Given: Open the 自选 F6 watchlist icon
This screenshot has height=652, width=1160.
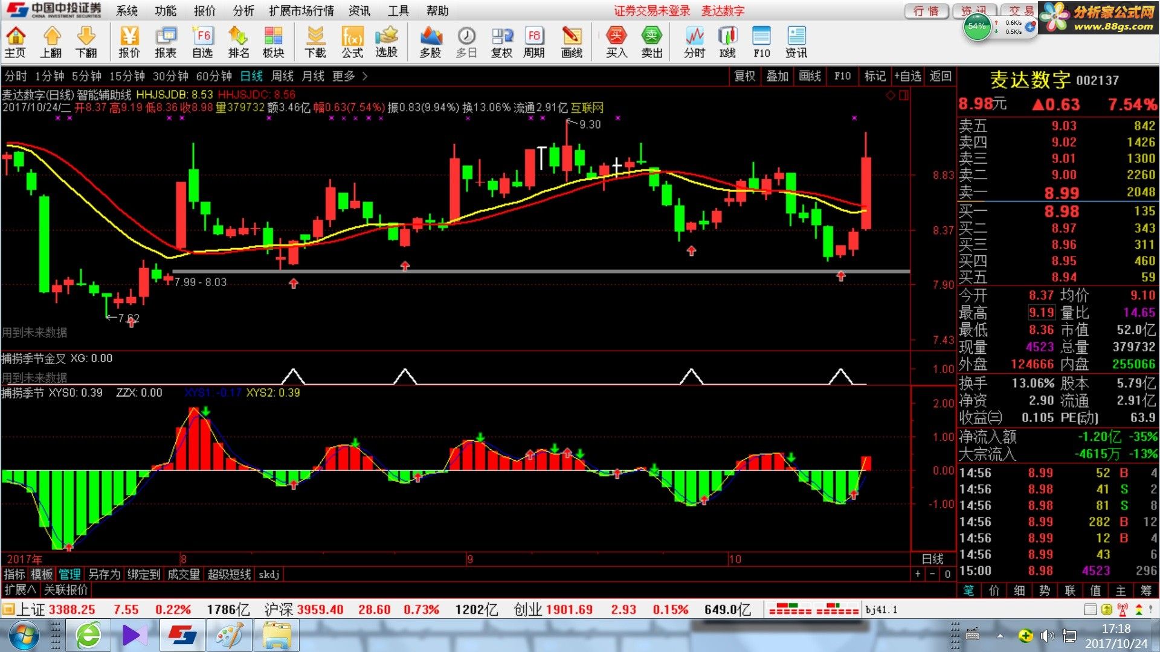Looking at the screenshot, I should coord(202,42).
